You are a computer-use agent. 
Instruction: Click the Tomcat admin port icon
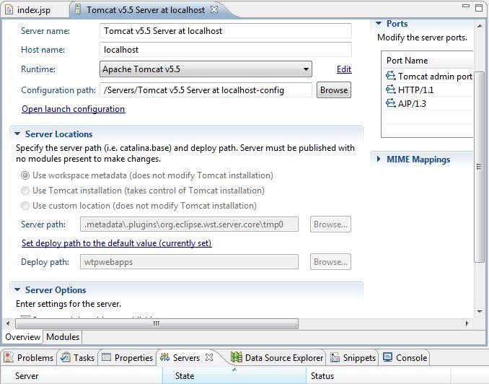click(390, 76)
